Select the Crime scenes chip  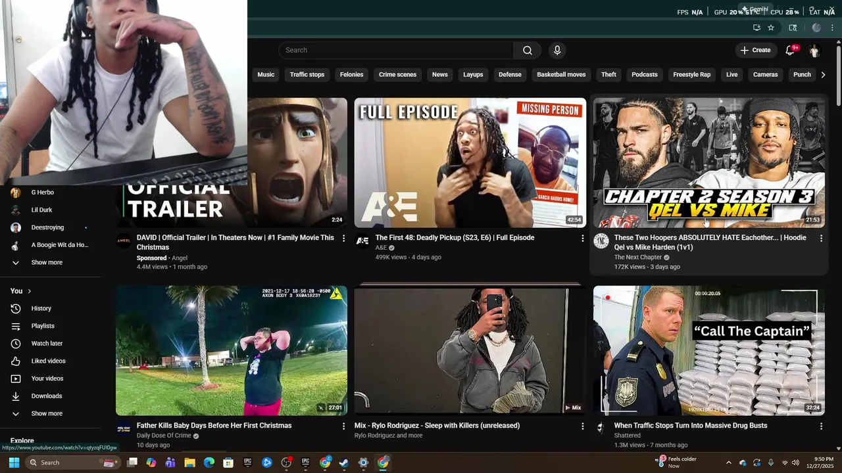point(397,75)
